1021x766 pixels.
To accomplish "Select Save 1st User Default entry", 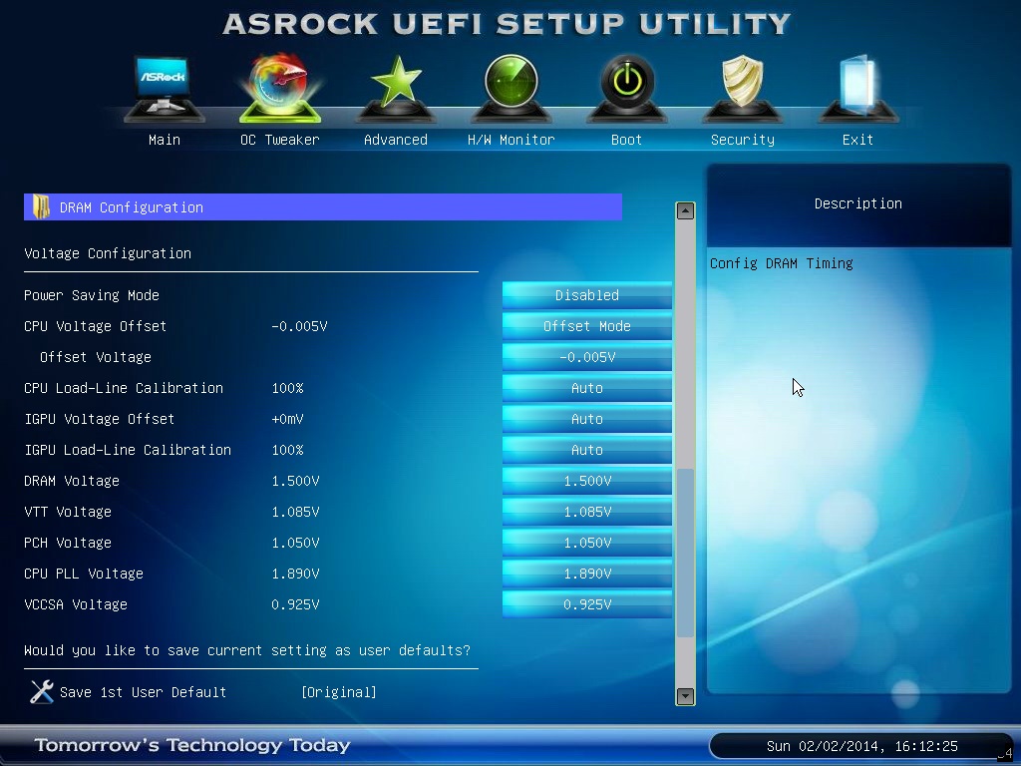I will [143, 692].
